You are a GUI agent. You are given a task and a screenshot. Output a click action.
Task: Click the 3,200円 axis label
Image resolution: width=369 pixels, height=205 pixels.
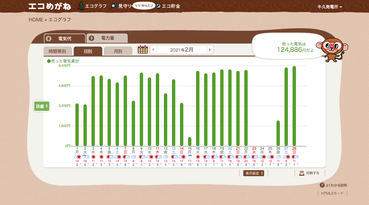click(x=64, y=106)
